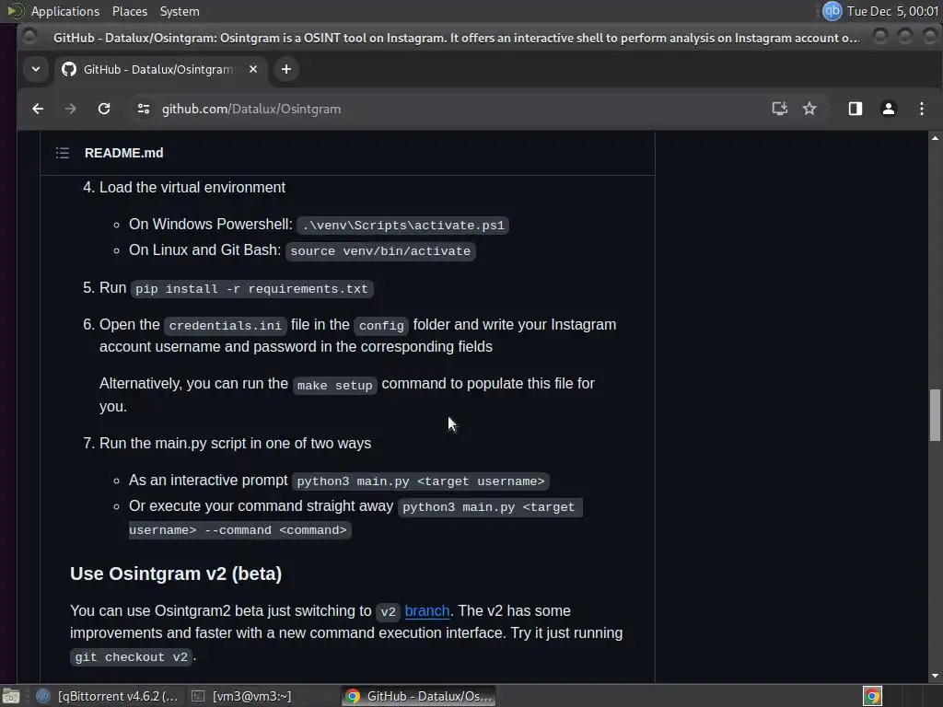Open the Chrome three-dot menu

[921, 109]
